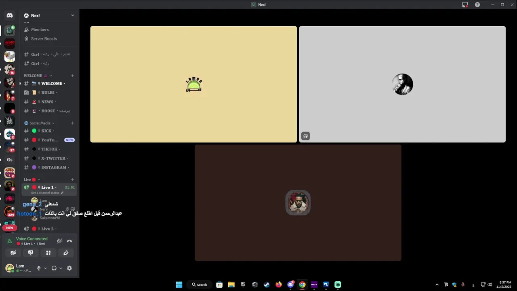Open Girl · رتبه channel
This screenshot has height=291, width=517.
pyautogui.click(x=49, y=63)
